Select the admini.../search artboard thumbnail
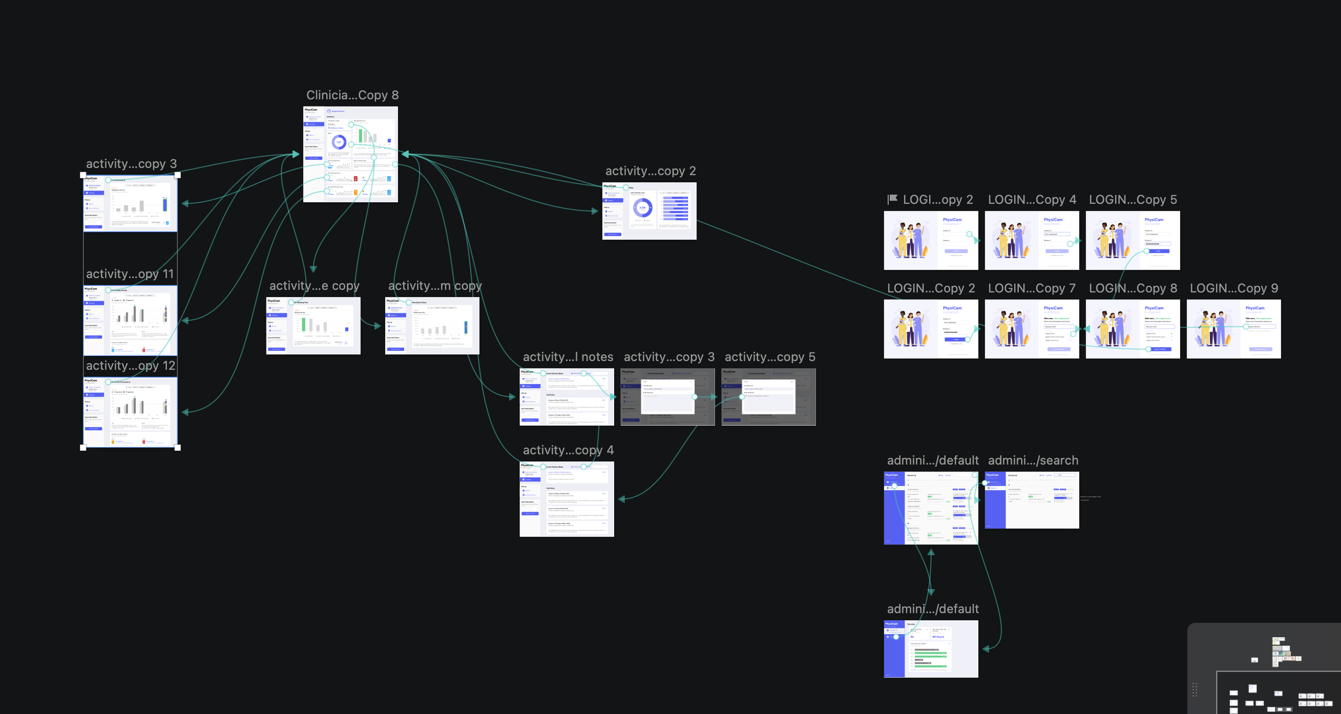The image size is (1341, 714). pos(1031,500)
